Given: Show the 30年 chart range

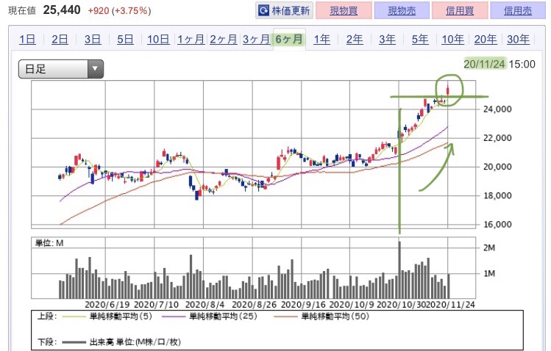Looking at the screenshot, I should pyautogui.click(x=518, y=39).
